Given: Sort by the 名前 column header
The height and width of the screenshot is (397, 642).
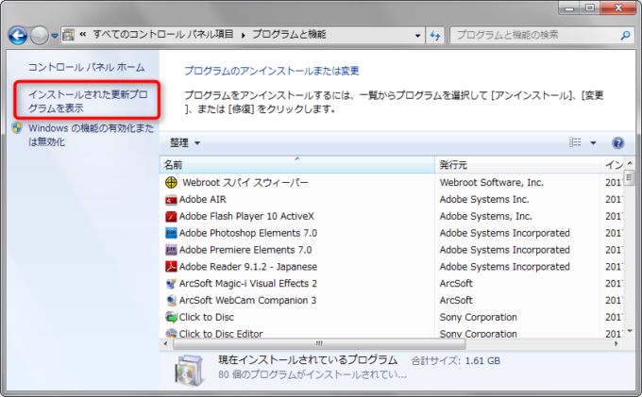Looking at the screenshot, I should tap(297, 165).
